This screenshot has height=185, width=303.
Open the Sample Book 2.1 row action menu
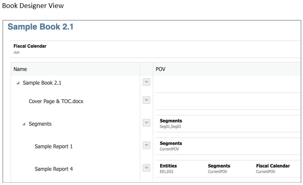point(146,82)
